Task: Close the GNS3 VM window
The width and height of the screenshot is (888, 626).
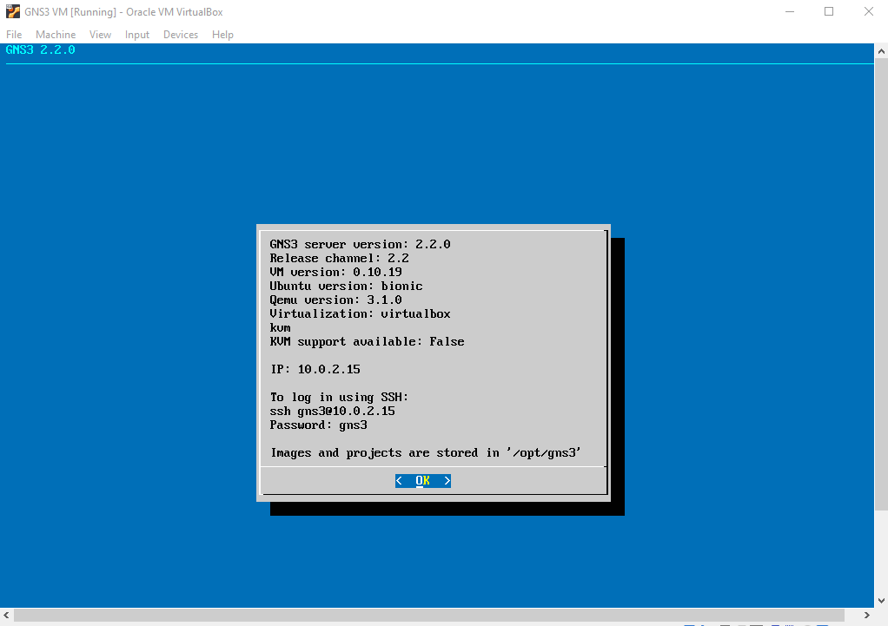Action: pos(868,12)
